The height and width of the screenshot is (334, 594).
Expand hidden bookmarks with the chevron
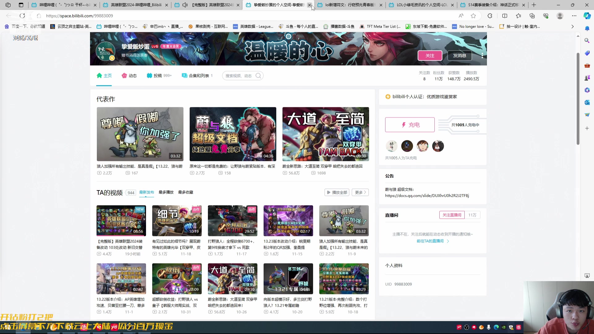[x=573, y=26]
